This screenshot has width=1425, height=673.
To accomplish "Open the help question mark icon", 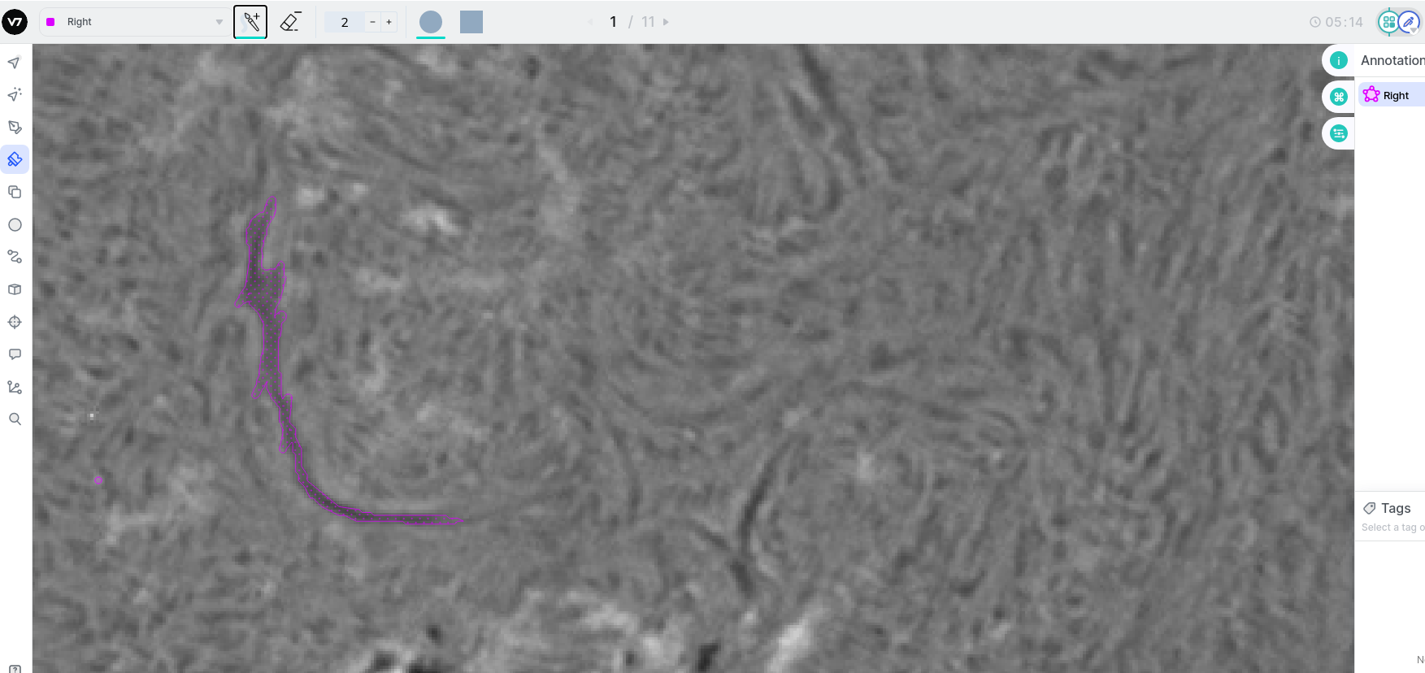I will pyautogui.click(x=15, y=669).
